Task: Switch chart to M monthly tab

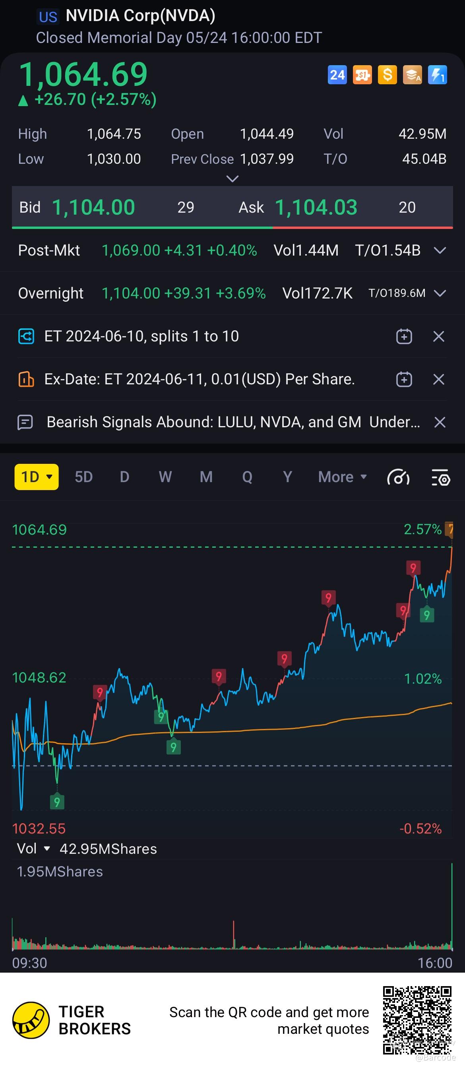Action: point(206,477)
